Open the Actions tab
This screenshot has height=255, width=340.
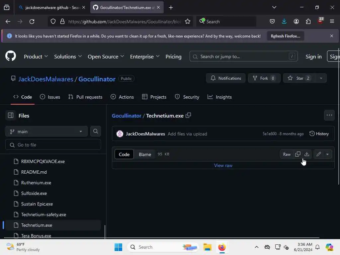(122, 97)
